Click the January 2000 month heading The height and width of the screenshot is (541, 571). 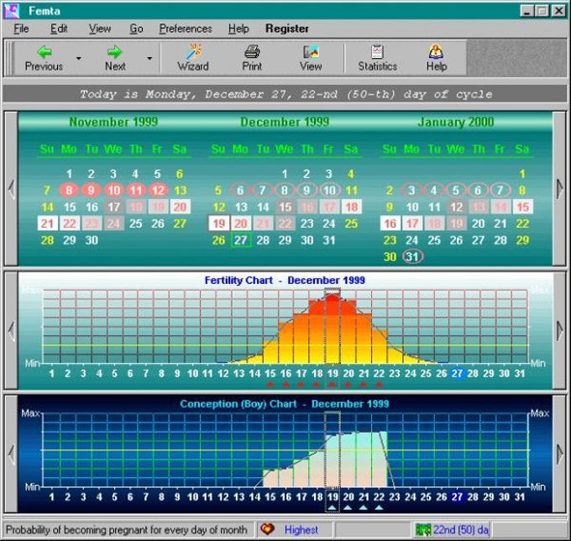coord(456,122)
